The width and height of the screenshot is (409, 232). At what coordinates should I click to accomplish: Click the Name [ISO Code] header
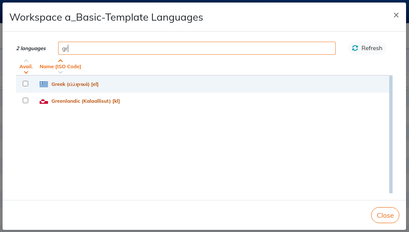[x=60, y=67]
